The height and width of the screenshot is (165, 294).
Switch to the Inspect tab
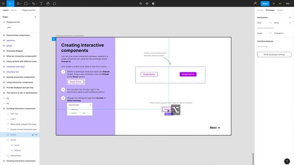coord(280,10)
